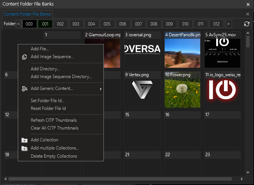Expand the Add Generic Content submenu arrow
Viewport: 254px width, 185px height.
[x=100, y=89]
